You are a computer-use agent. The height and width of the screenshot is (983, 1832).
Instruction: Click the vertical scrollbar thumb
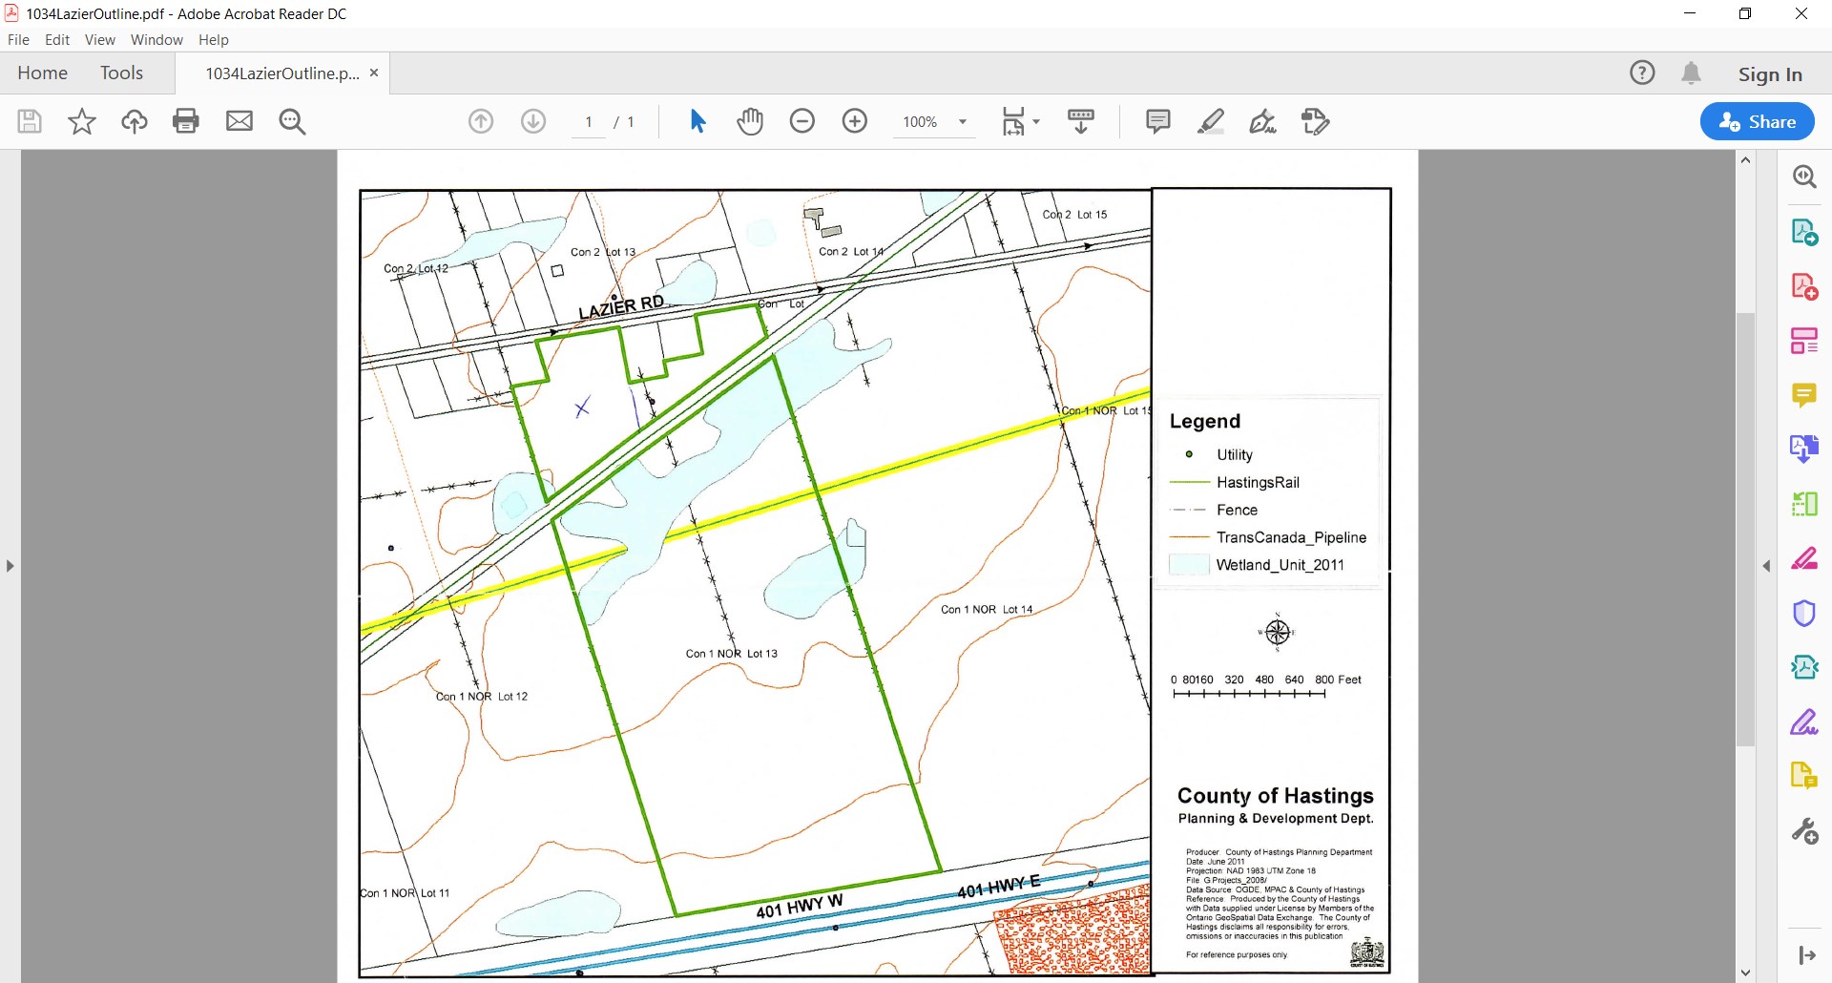coord(1745,530)
